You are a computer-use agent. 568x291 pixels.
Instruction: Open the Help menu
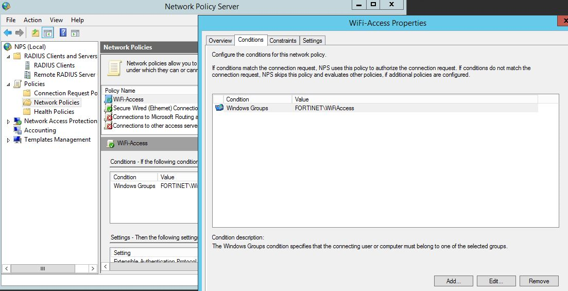click(x=77, y=20)
